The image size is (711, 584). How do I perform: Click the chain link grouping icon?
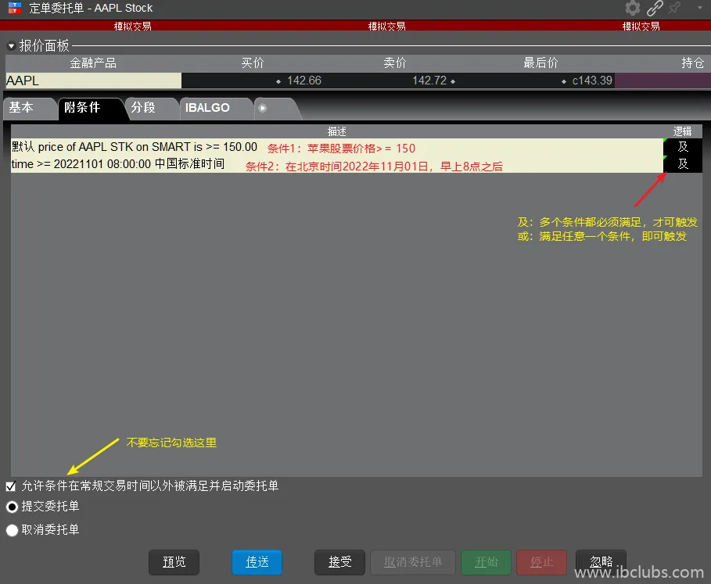(654, 9)
